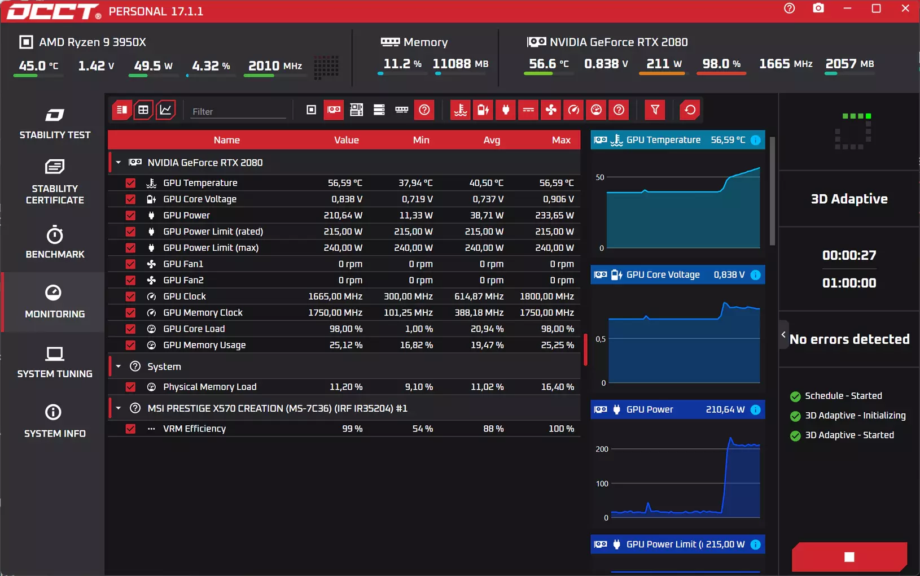Image resolution: width=920 pixels, height=576 pixels.
Task: Collapse the MSI PRESTIGE X570 CREATION group
Action: [x=119, y=408]
